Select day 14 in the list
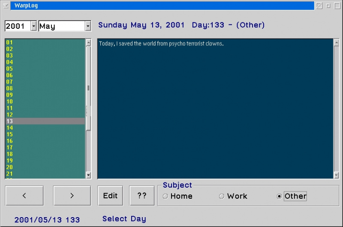This screenshot has height=227, width=343. [x=45, y=128]
